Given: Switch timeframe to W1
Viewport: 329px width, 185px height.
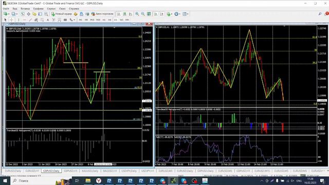Looking at the screenshot, I should pyautogui.click(x=121, y=20).
